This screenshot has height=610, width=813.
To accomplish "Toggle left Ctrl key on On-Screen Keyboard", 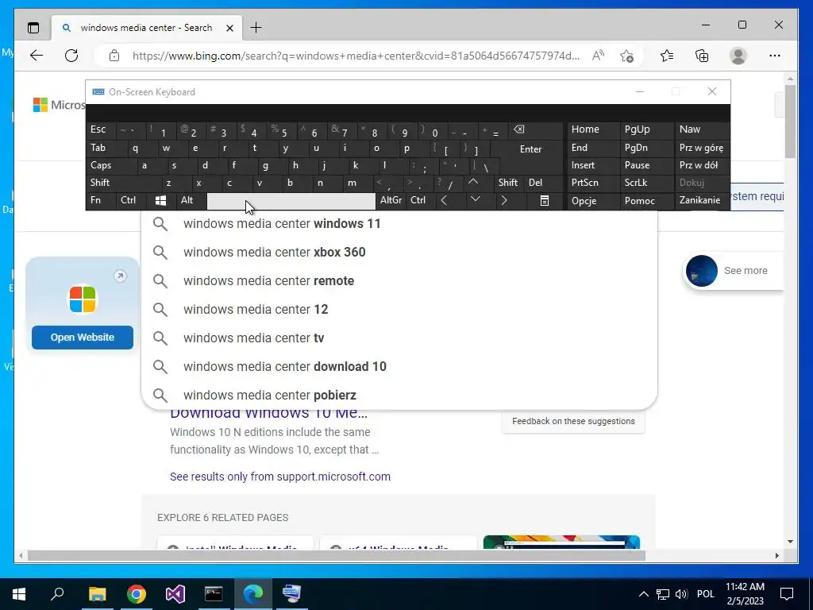I will (130, 201).
